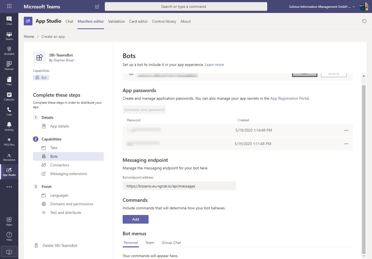Open Calls in the sidebar
Viewport: 372px width, 259px height.
point(9,111)
